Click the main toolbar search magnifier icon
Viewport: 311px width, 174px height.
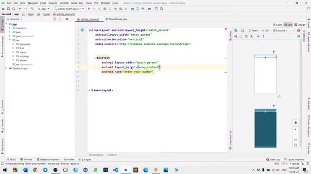tap(162, 9)
